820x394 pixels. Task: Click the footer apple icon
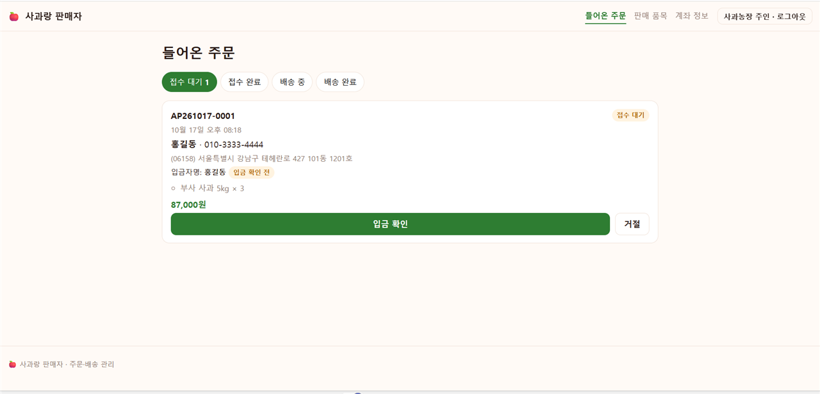12,364
